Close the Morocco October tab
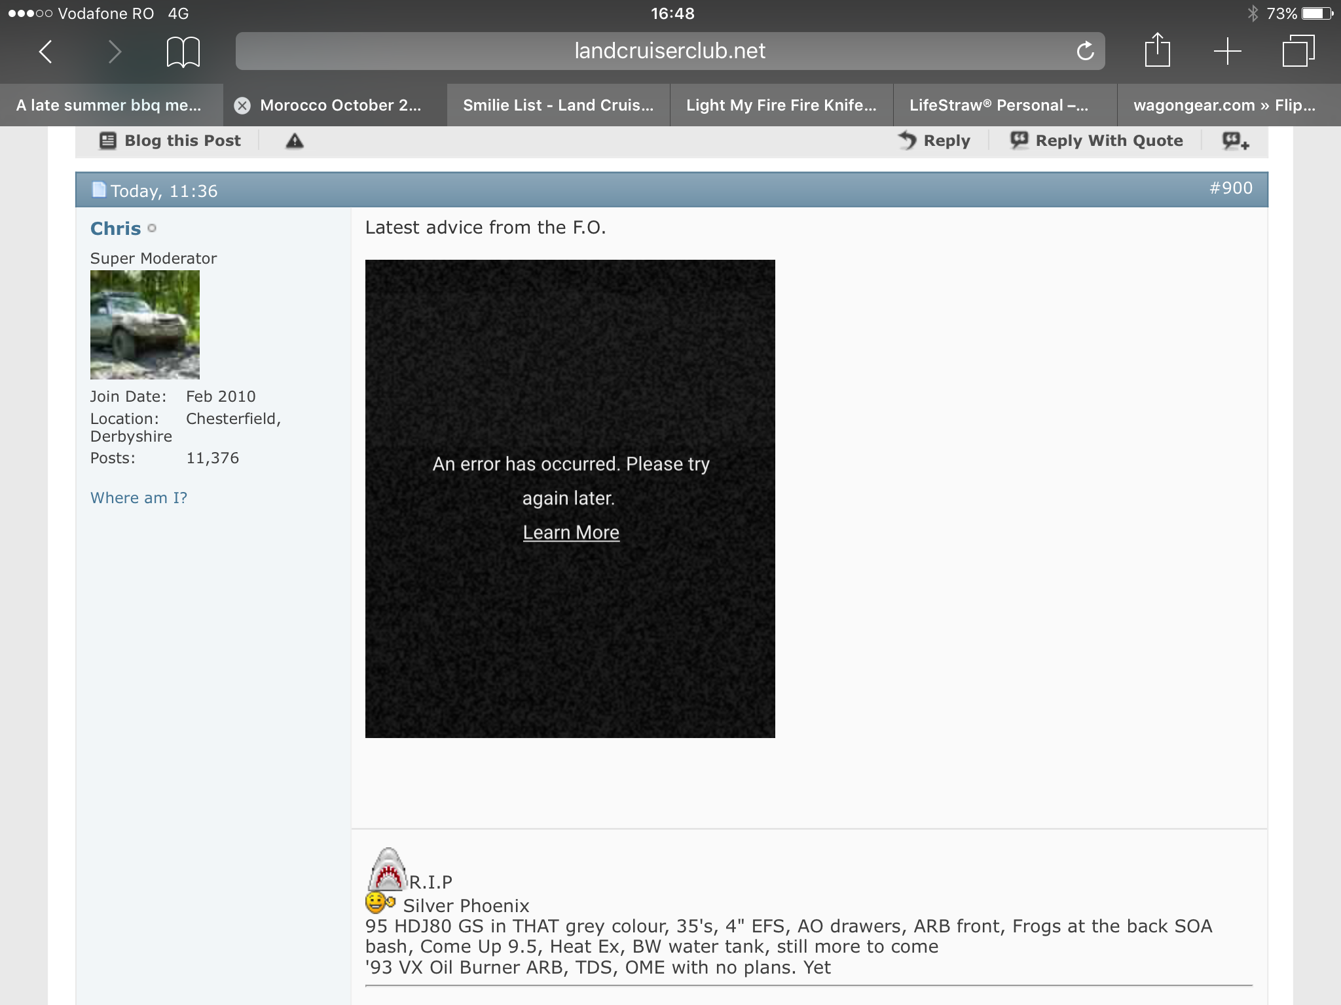Image resolution: width=1341 pixels, height=1005 pixels. click(x=242, y=105)
